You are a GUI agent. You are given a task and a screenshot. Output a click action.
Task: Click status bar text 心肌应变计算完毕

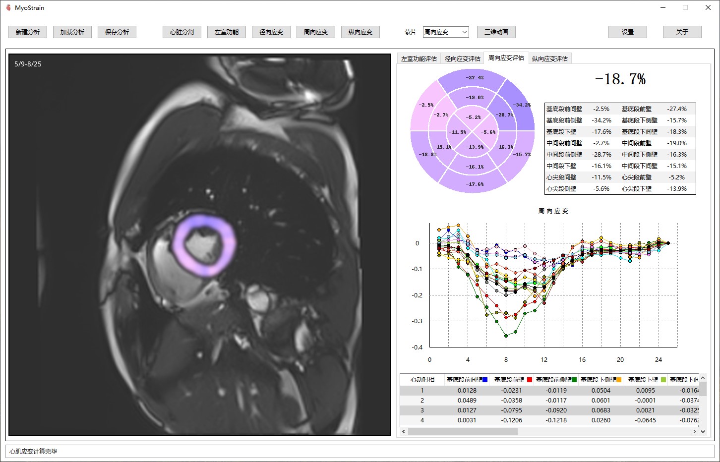coord(33,452)
